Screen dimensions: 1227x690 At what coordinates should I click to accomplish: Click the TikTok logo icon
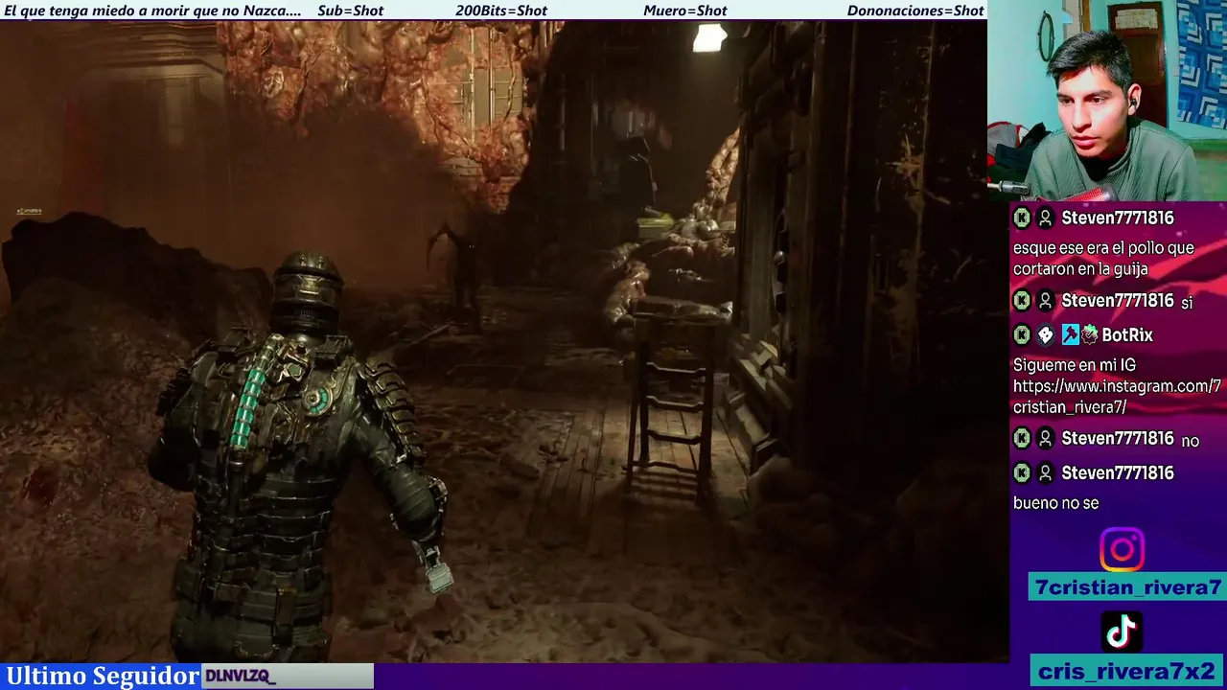(1122, 632)
